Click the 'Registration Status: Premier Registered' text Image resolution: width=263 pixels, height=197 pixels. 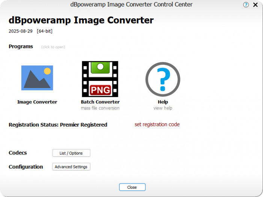click(x=58, y=125)
